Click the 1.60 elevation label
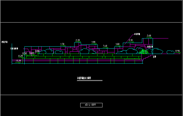 click(117, 44)
